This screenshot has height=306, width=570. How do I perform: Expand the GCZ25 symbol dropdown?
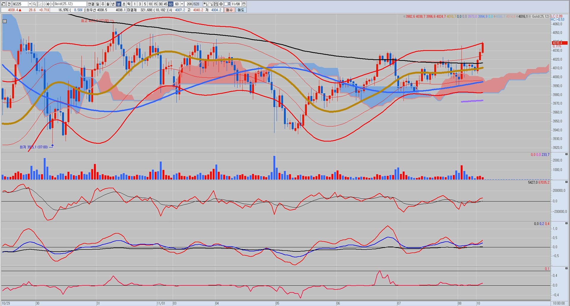click(x=30, y=4)
